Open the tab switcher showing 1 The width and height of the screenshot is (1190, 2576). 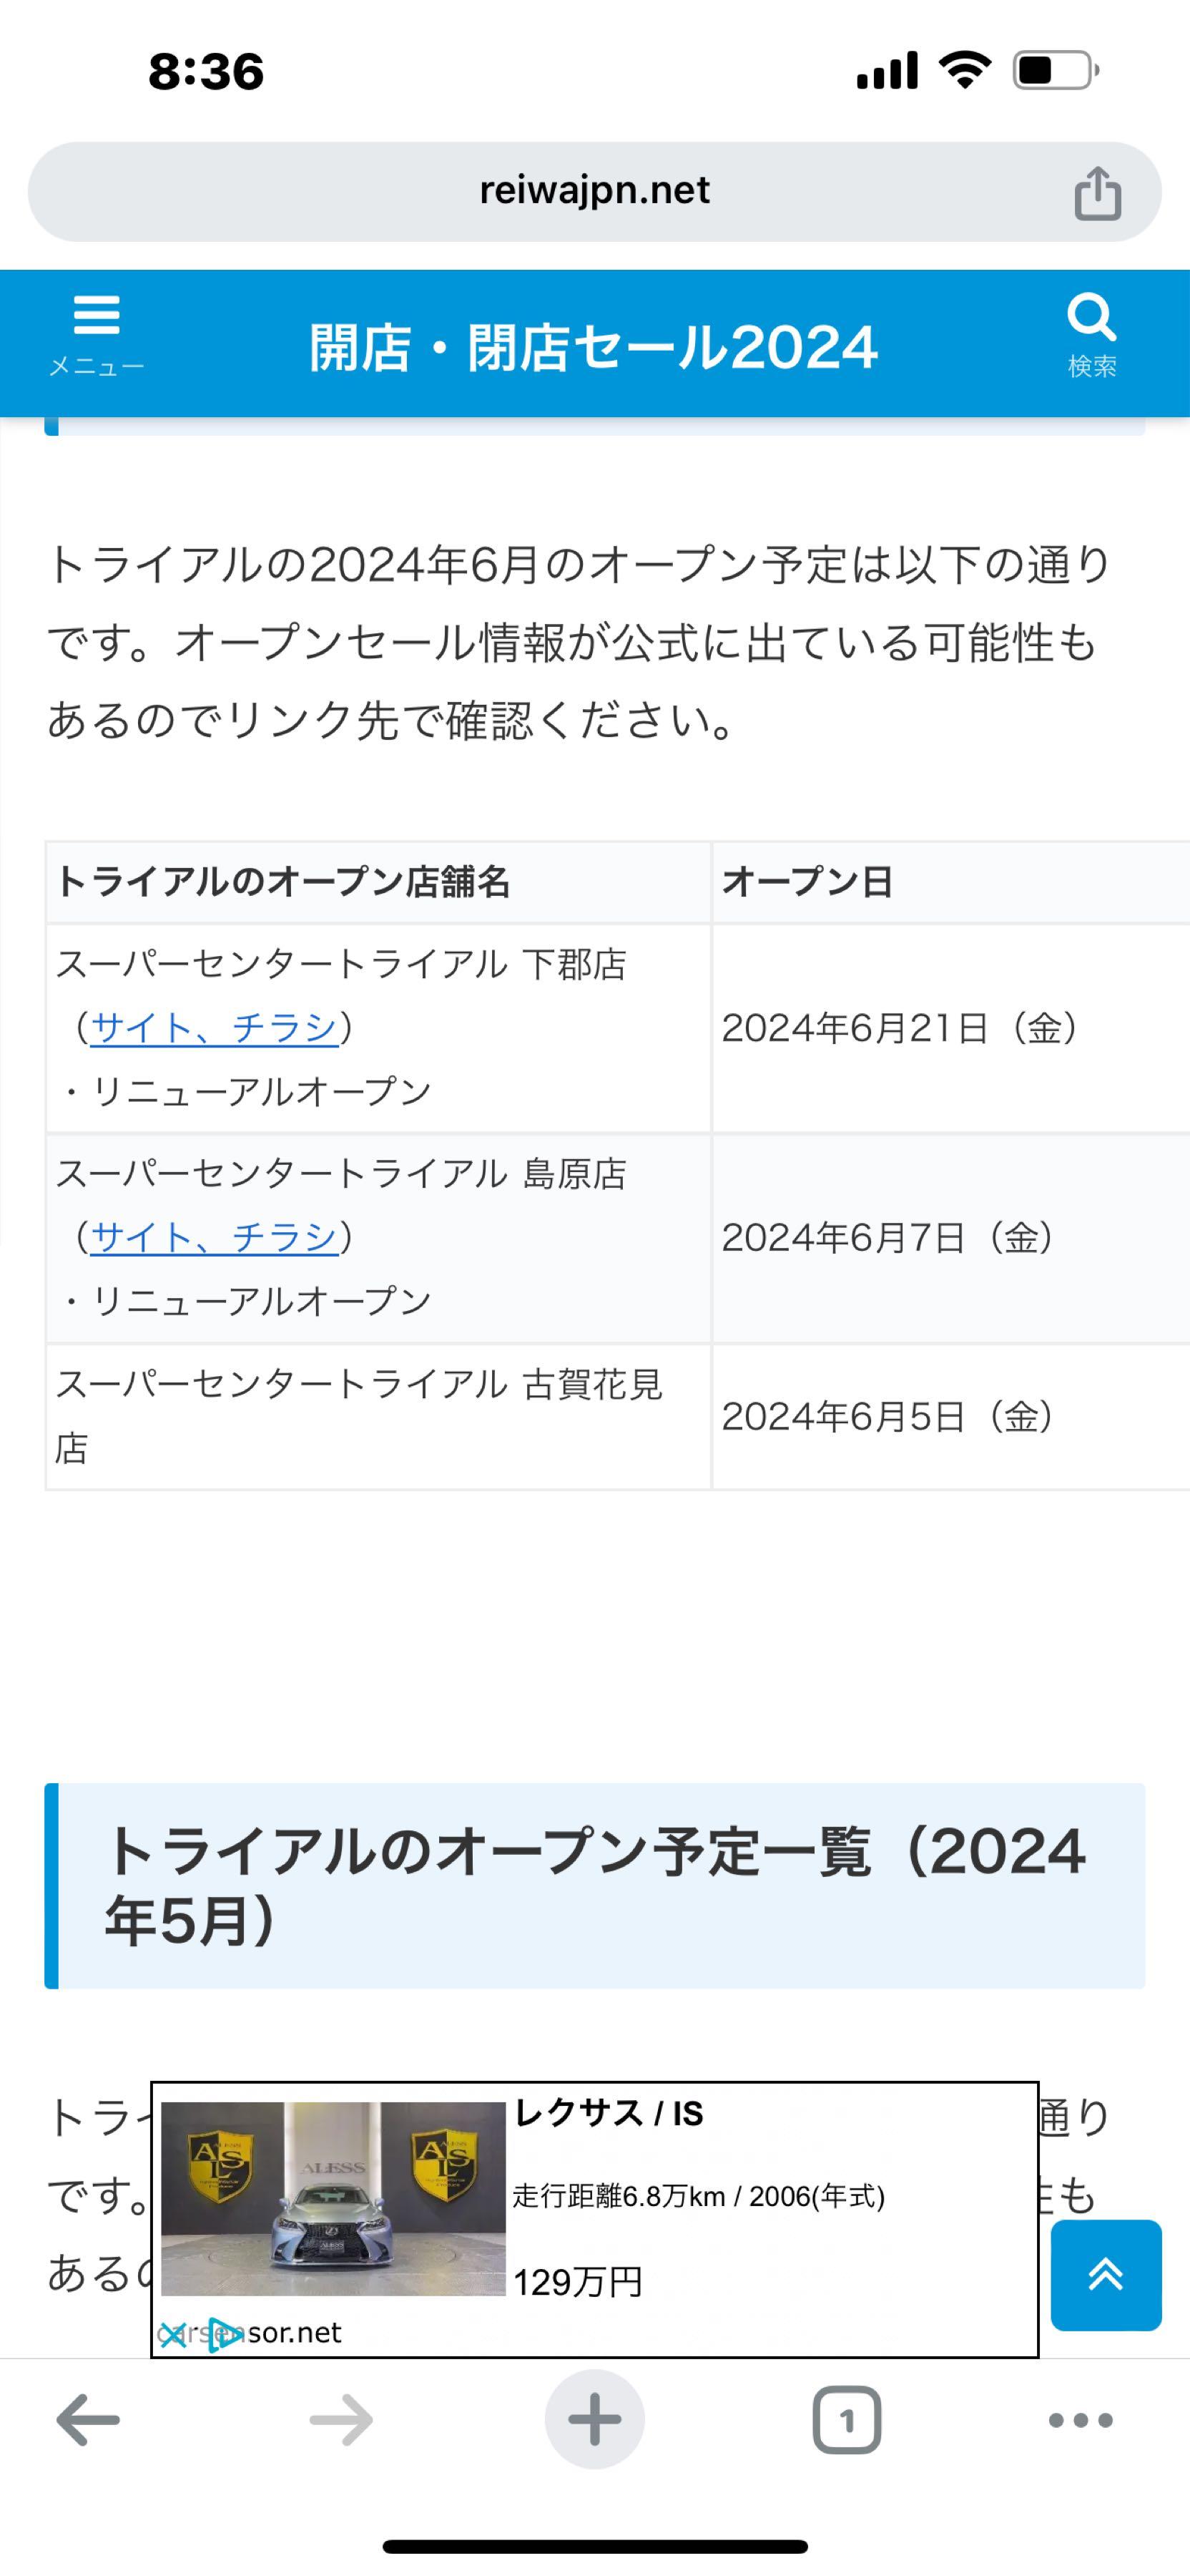click(847, 2420)
